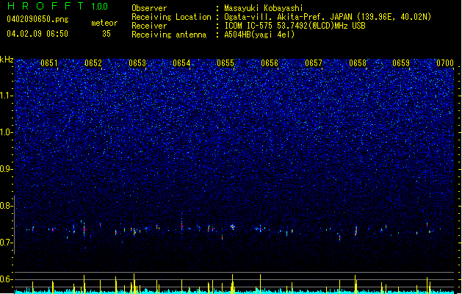
Task: Click the kHz axis unit label
Action: (x=7, y=60)
